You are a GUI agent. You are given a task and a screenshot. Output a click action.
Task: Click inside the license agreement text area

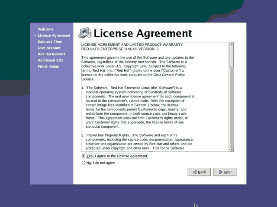154,97
